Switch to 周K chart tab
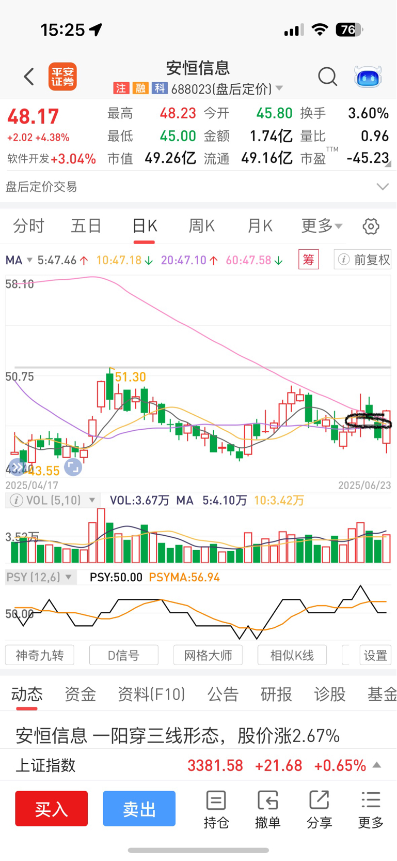The image size is (397, 861). [202, 226]
